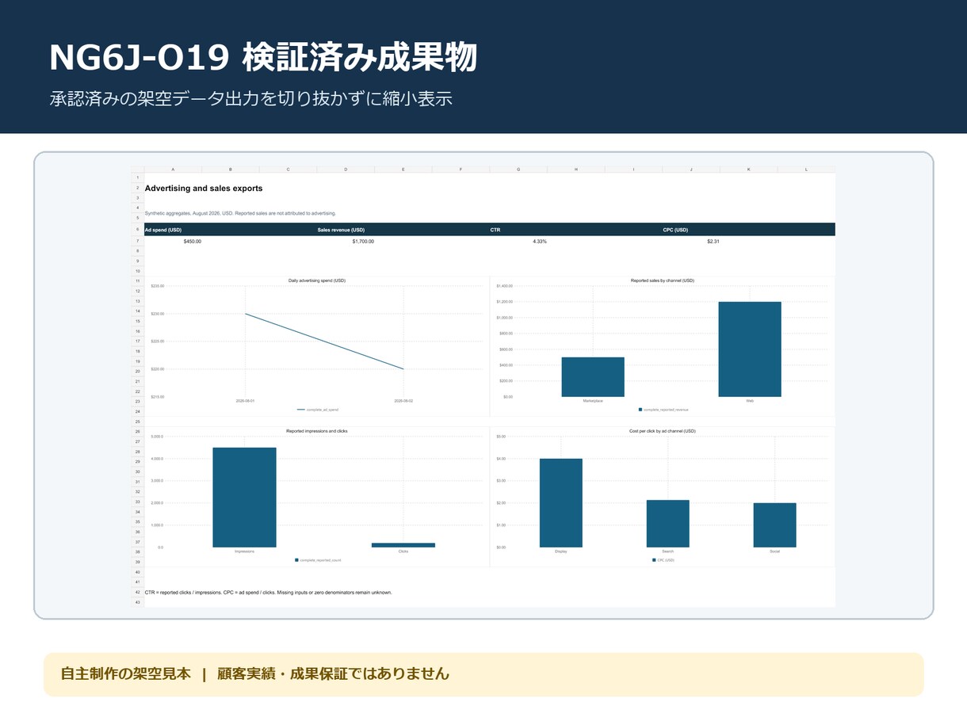This screenshot has width=967, height=725.
Task: Click the Impressions bar
Action: 244,498
